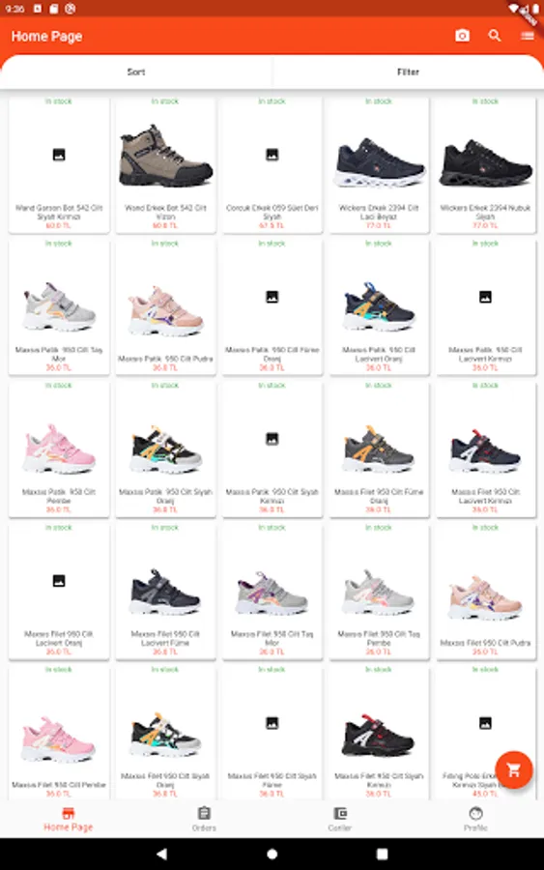
Task: Tap the magnifier search icon
Action: [x=494, y=36]
